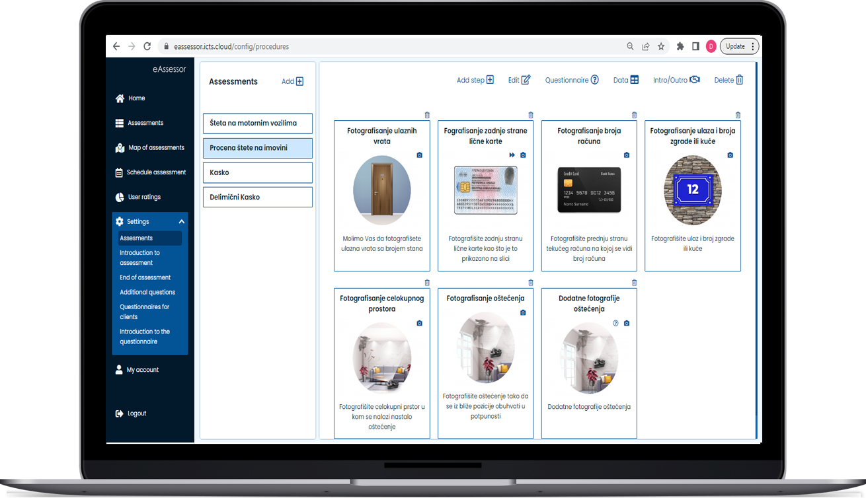Select the Kasko assessment

(257, 172)
